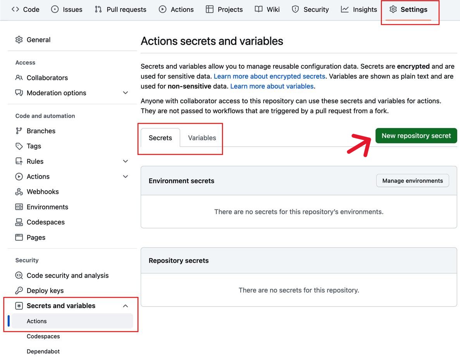Open Pages settings
Image resolution: width=460 pixels, height=357 pixels.
coord(36,237)
